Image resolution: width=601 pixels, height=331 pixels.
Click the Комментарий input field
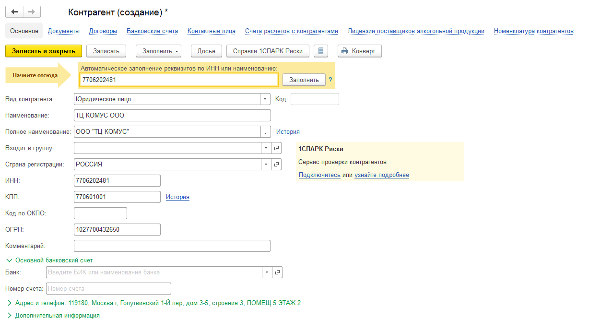(172, 246)
